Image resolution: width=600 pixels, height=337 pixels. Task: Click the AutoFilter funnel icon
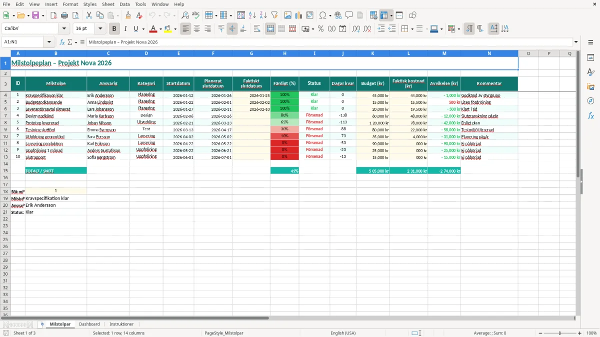tap(274, 15)
